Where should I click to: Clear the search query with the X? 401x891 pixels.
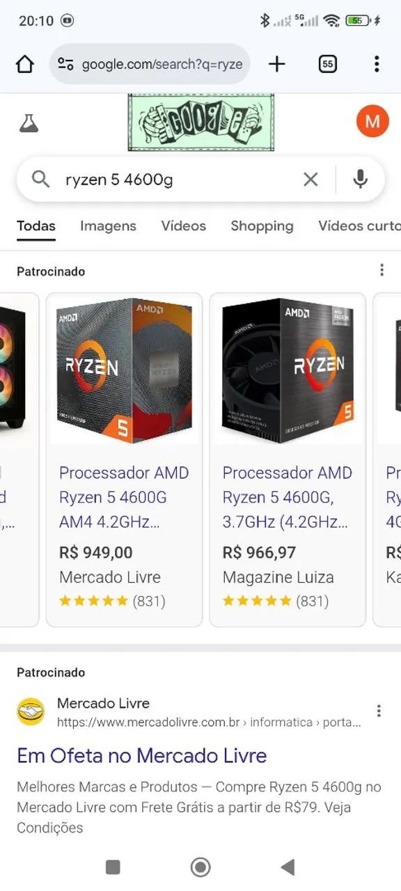click(310, 179)
